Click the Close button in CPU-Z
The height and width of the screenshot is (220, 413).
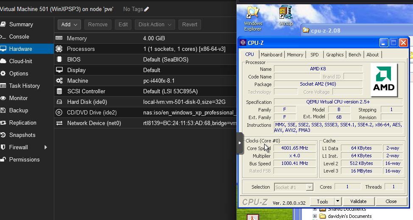[391, 201]
